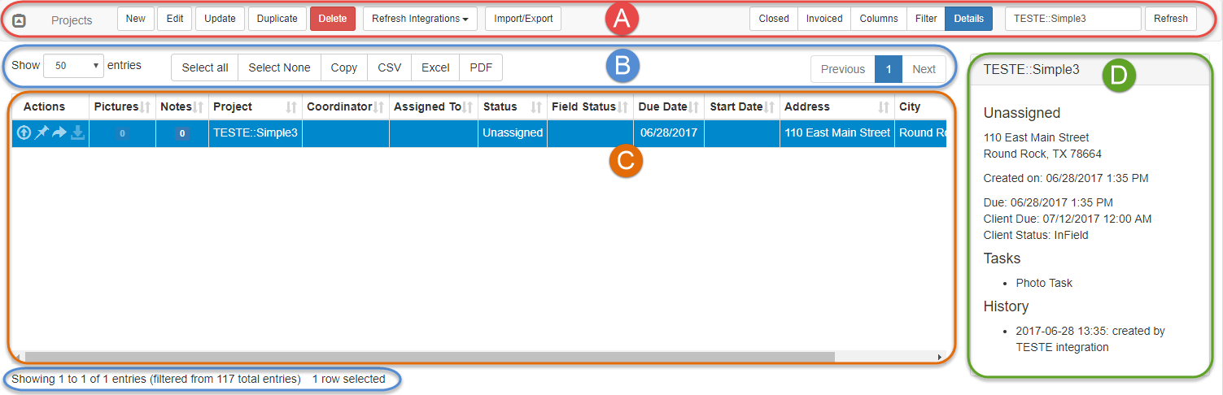Click the New project button
The width and height of the screenshot is (1223, 395).
(x=136, y=19)
